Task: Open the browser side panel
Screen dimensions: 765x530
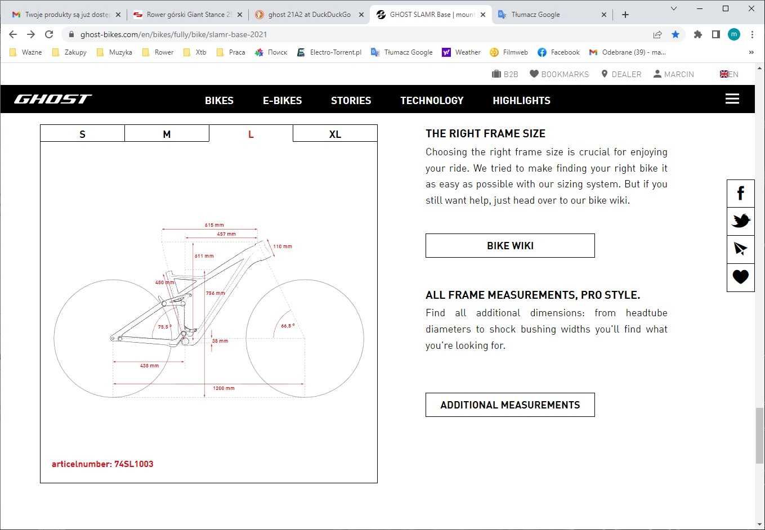Action: (x=716, y=34)
